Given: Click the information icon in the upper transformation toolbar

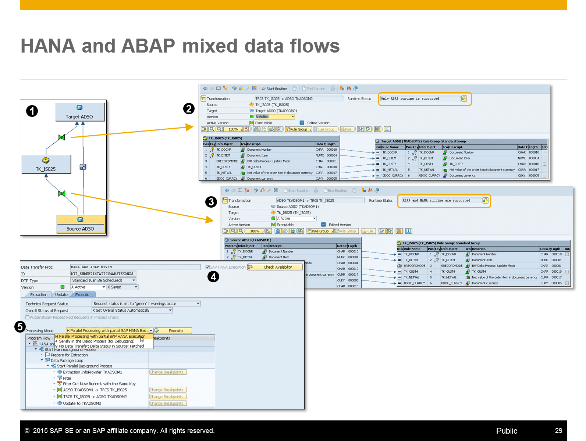Looking at the screenshot, I should pyautogui.click(x=387, y=129).
